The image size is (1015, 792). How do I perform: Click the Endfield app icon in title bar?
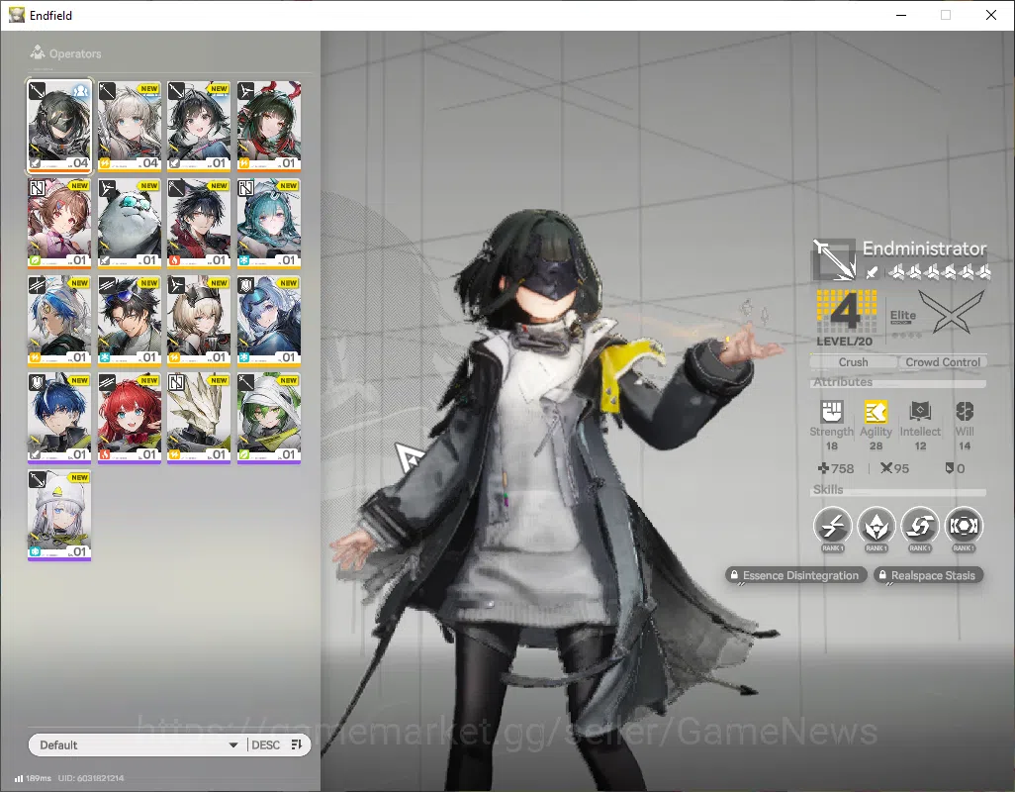pyautogui.click(x=16, y=15)
